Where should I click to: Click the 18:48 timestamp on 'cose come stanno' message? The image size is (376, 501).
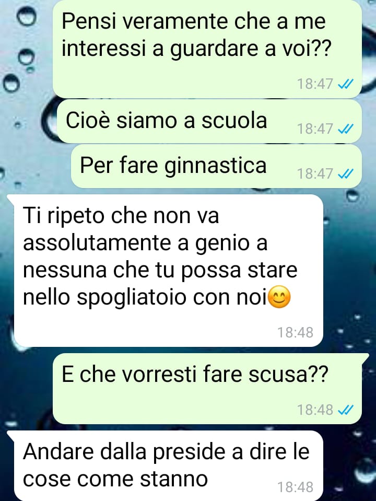tap(295, 487)
